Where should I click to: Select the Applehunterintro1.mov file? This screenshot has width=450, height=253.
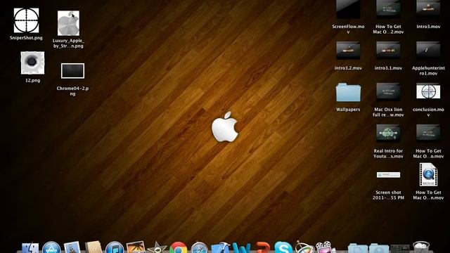pos(428,51)
